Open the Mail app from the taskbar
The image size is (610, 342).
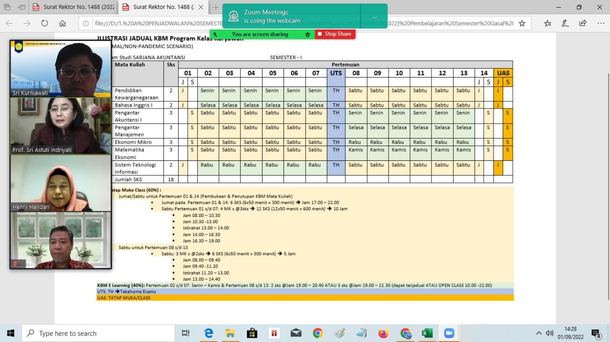click(296, 333)
